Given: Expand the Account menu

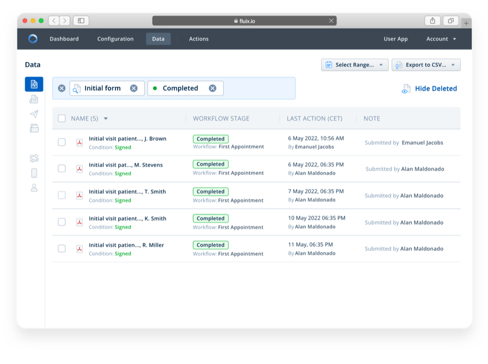Looking at the screenshot, I should click(x=441, y=39).
